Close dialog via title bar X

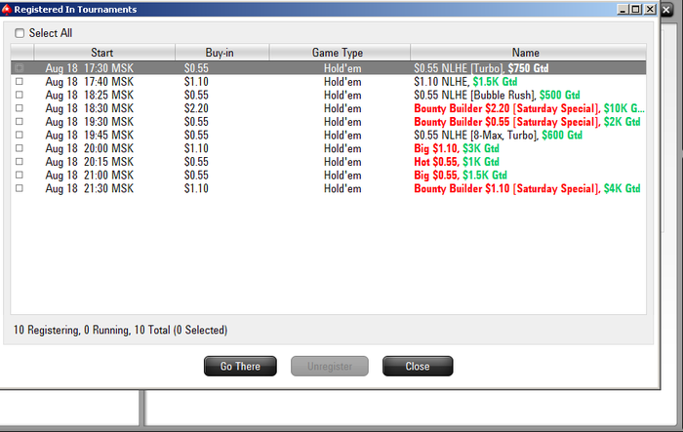click(x=650, y=9)
